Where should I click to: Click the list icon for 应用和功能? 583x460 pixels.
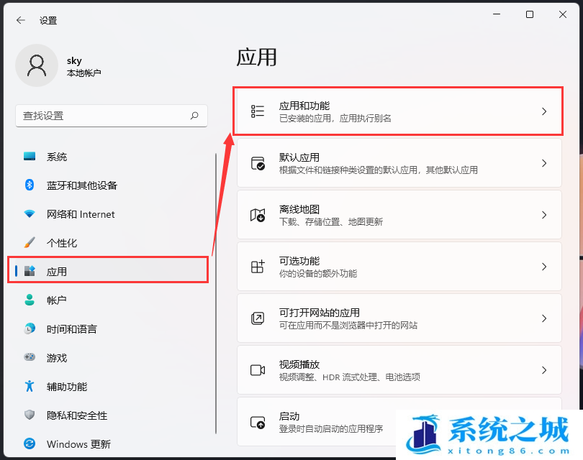click(257, 111)
